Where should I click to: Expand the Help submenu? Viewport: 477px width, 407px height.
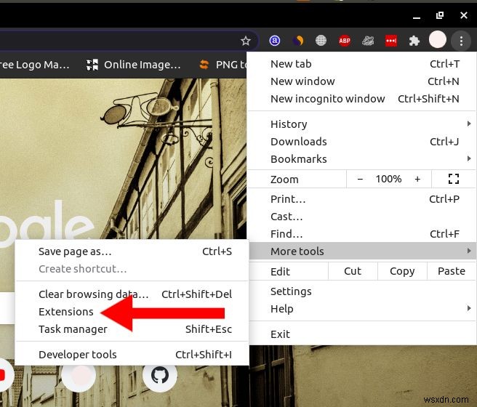pyautogui.click(x=362, y=309)
